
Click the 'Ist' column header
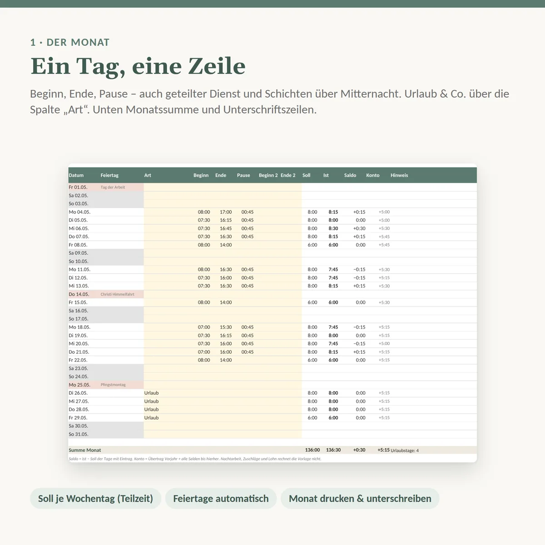[326, 175]
